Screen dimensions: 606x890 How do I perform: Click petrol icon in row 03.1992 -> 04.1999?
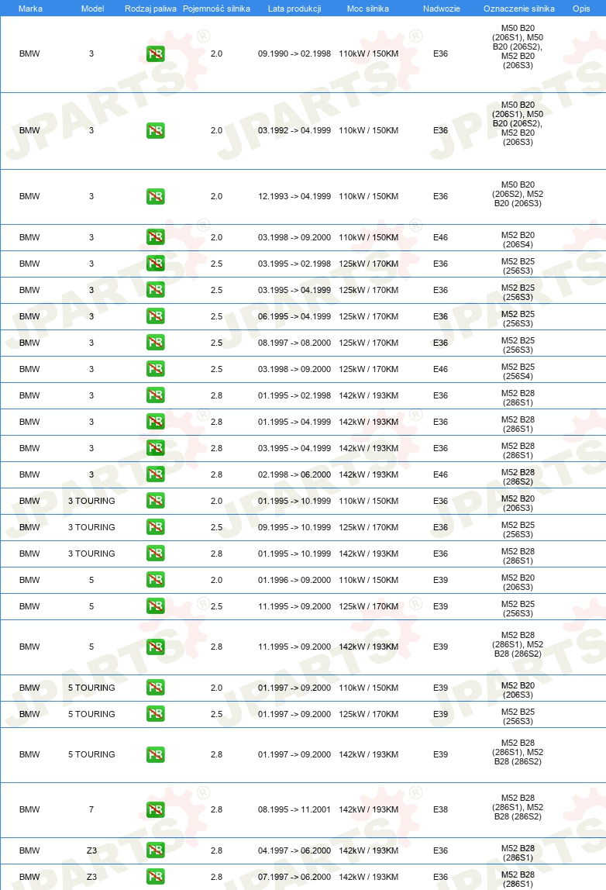point(156,130)
